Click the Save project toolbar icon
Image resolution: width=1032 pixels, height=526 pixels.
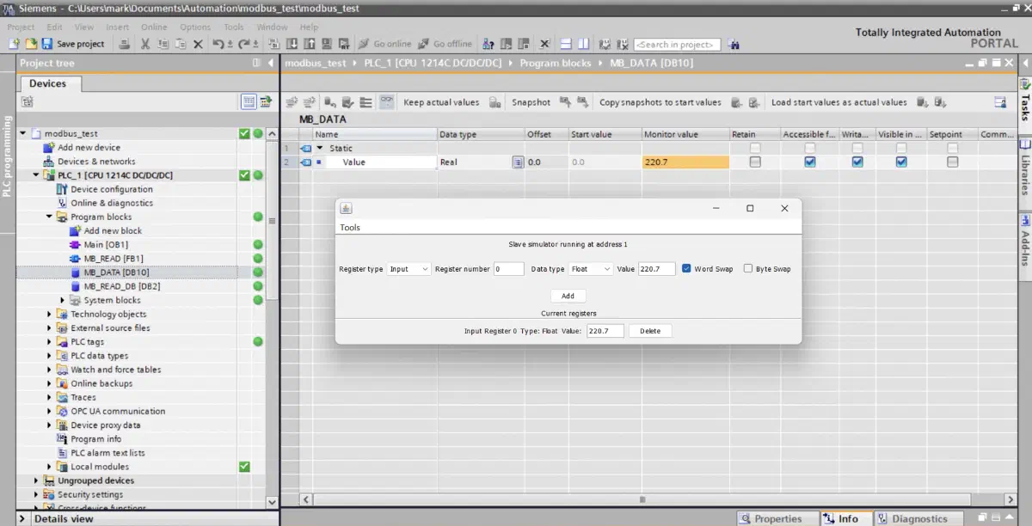(46, 44)
